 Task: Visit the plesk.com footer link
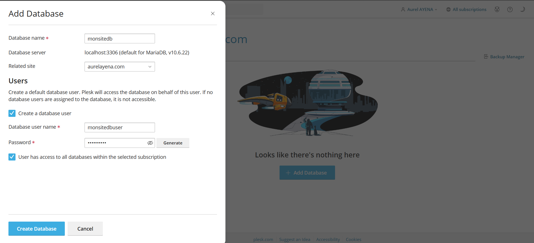pos(263,239)
